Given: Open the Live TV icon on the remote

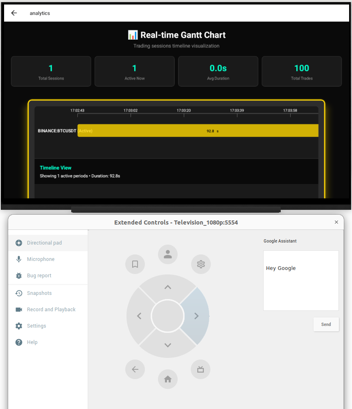Looking at the screenshot, I should coord(201,369).
